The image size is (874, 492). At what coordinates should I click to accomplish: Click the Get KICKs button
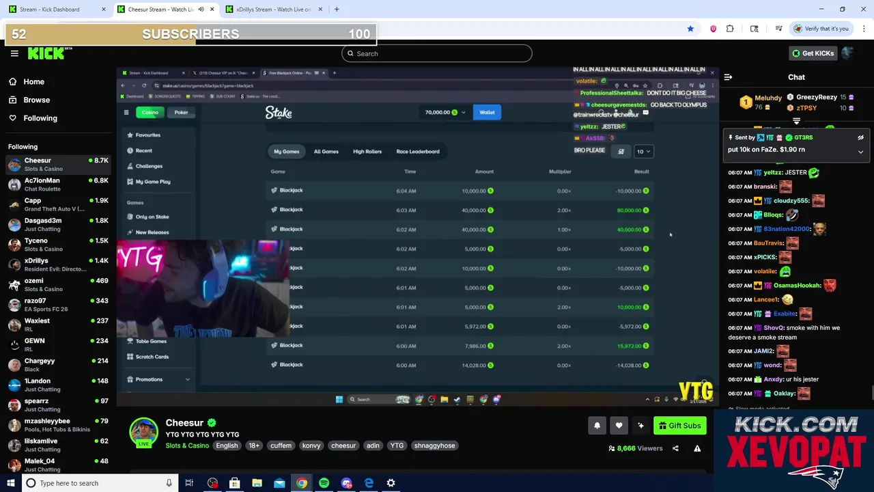pos(813,53)
